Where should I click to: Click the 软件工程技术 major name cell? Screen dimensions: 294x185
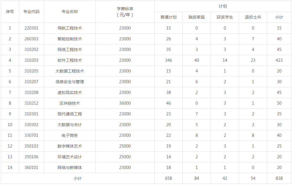(x=70, y=60)
